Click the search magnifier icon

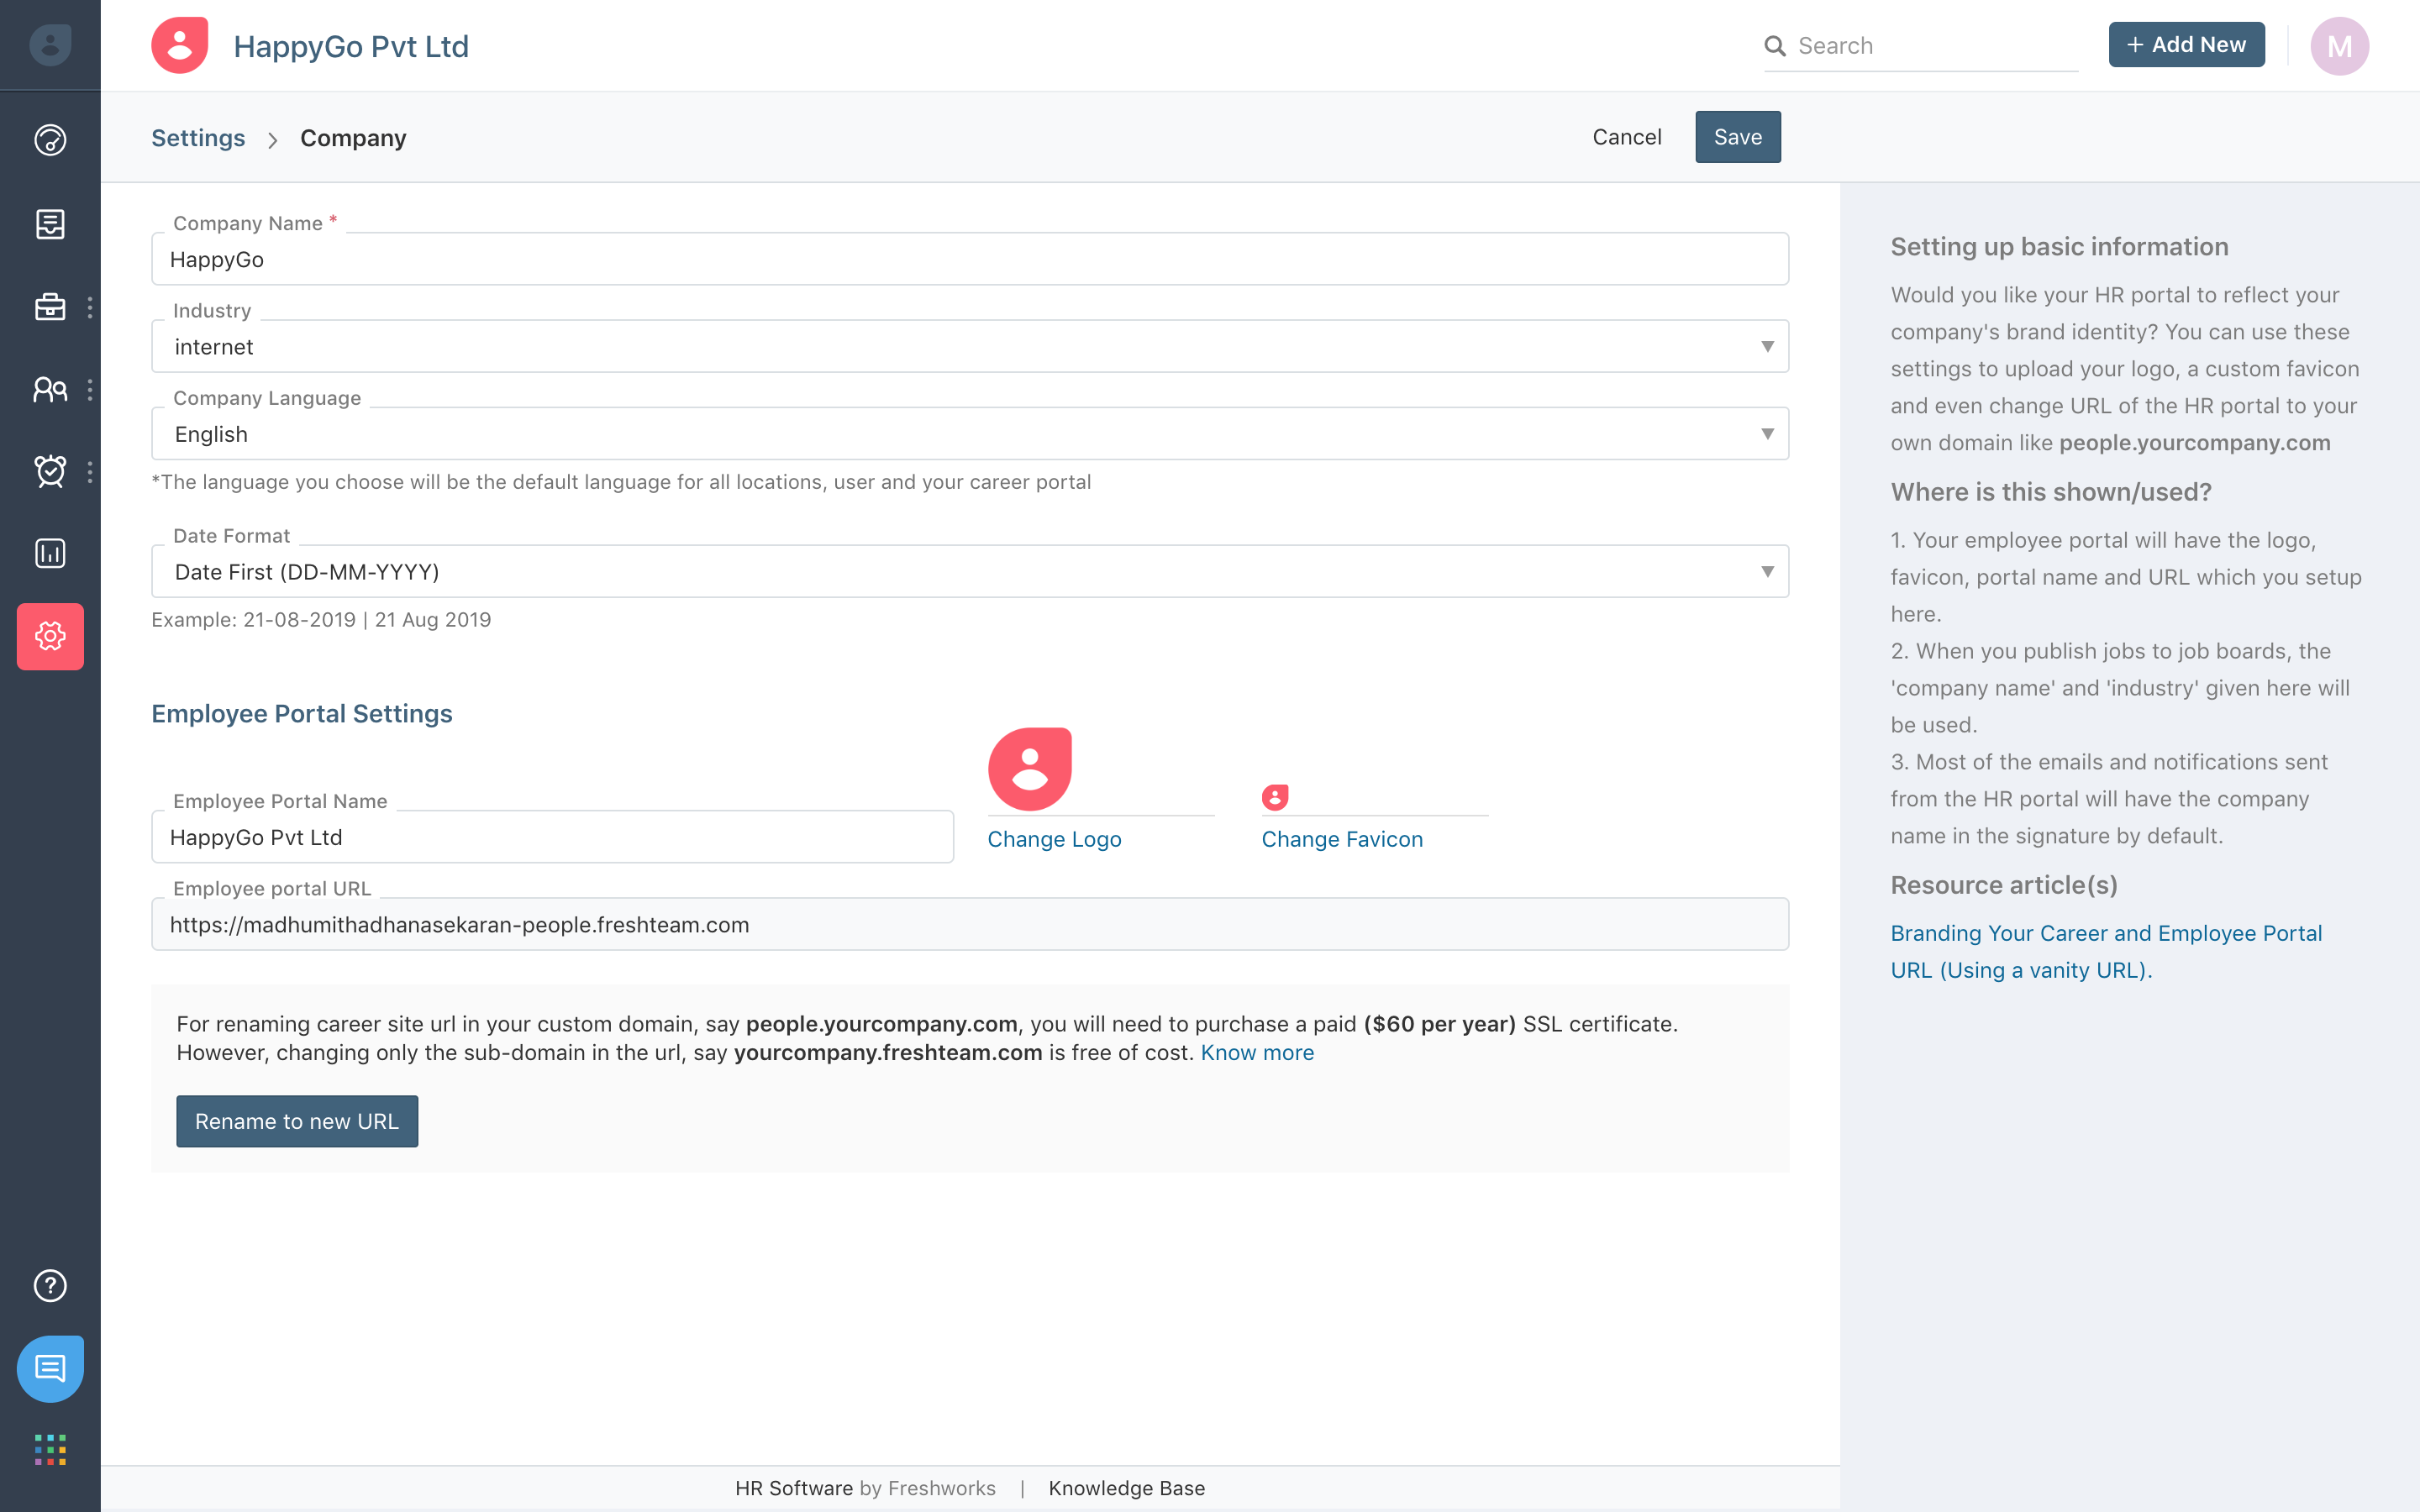[x=1775, y=46]
